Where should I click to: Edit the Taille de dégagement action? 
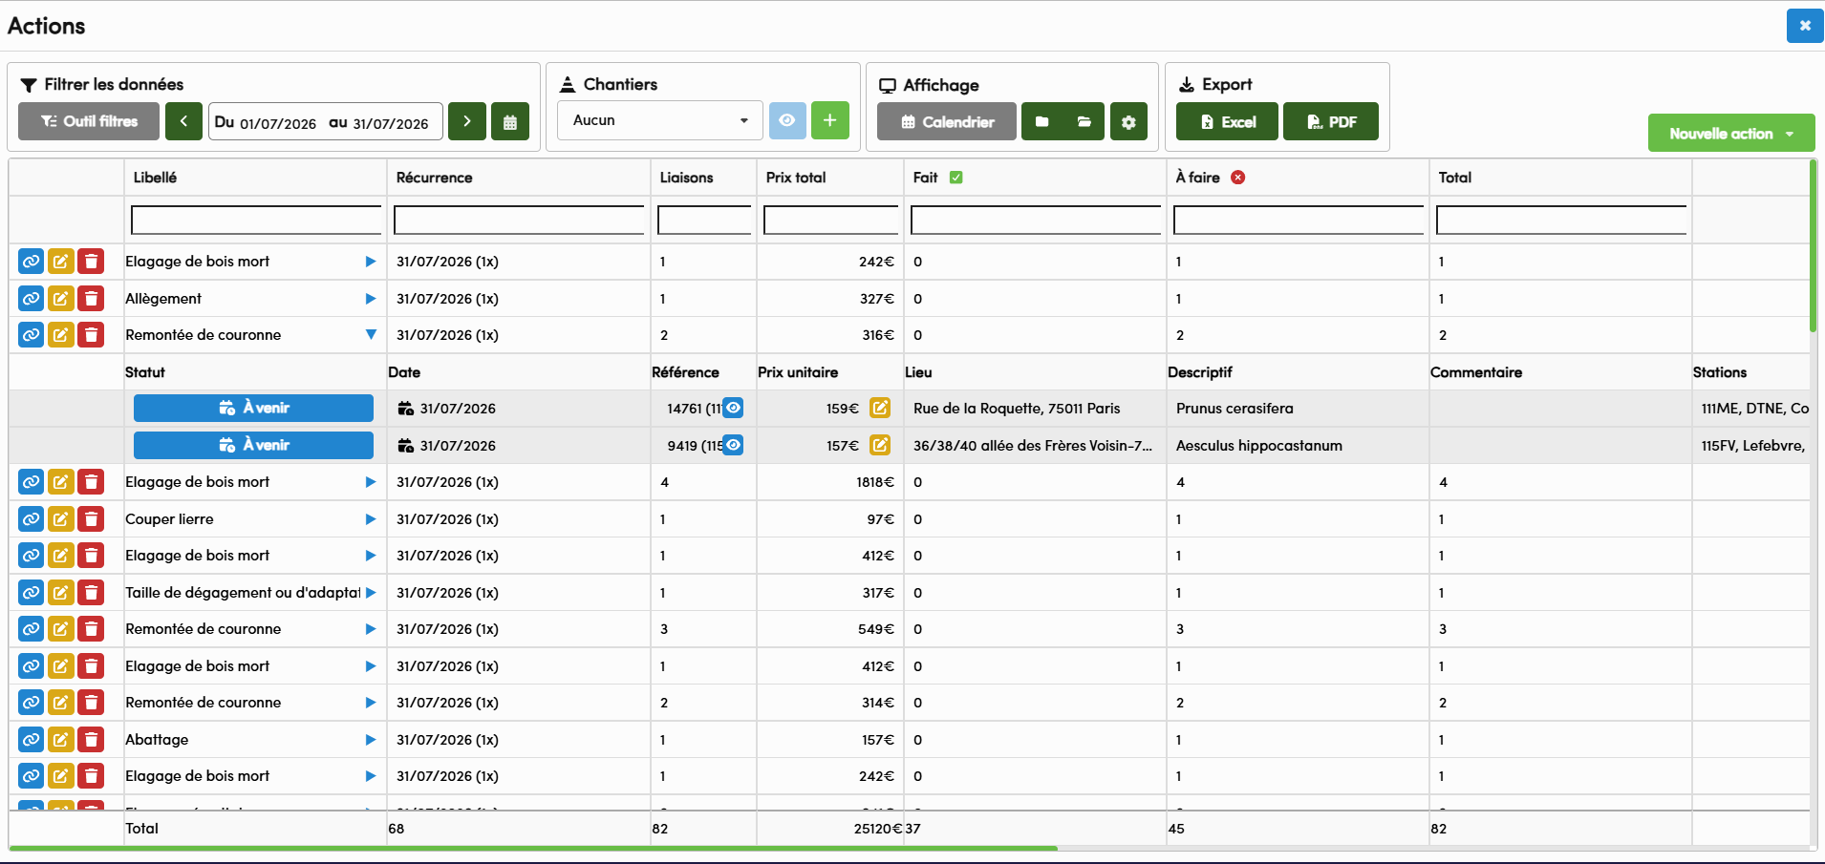pos(60,593)
